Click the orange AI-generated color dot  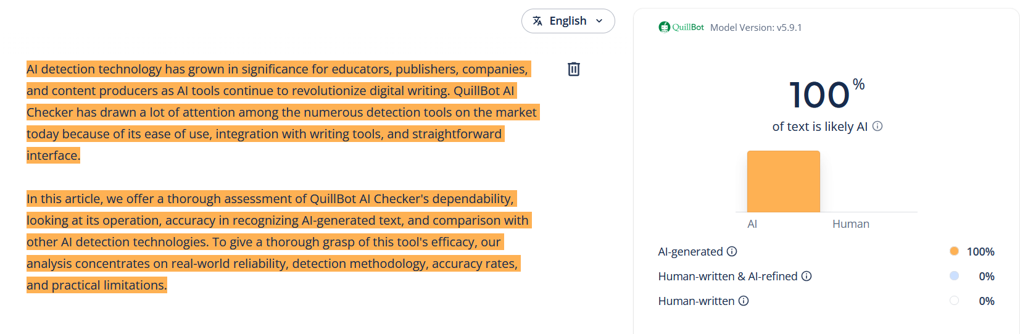pyautogui.click(x=954, y=251)
